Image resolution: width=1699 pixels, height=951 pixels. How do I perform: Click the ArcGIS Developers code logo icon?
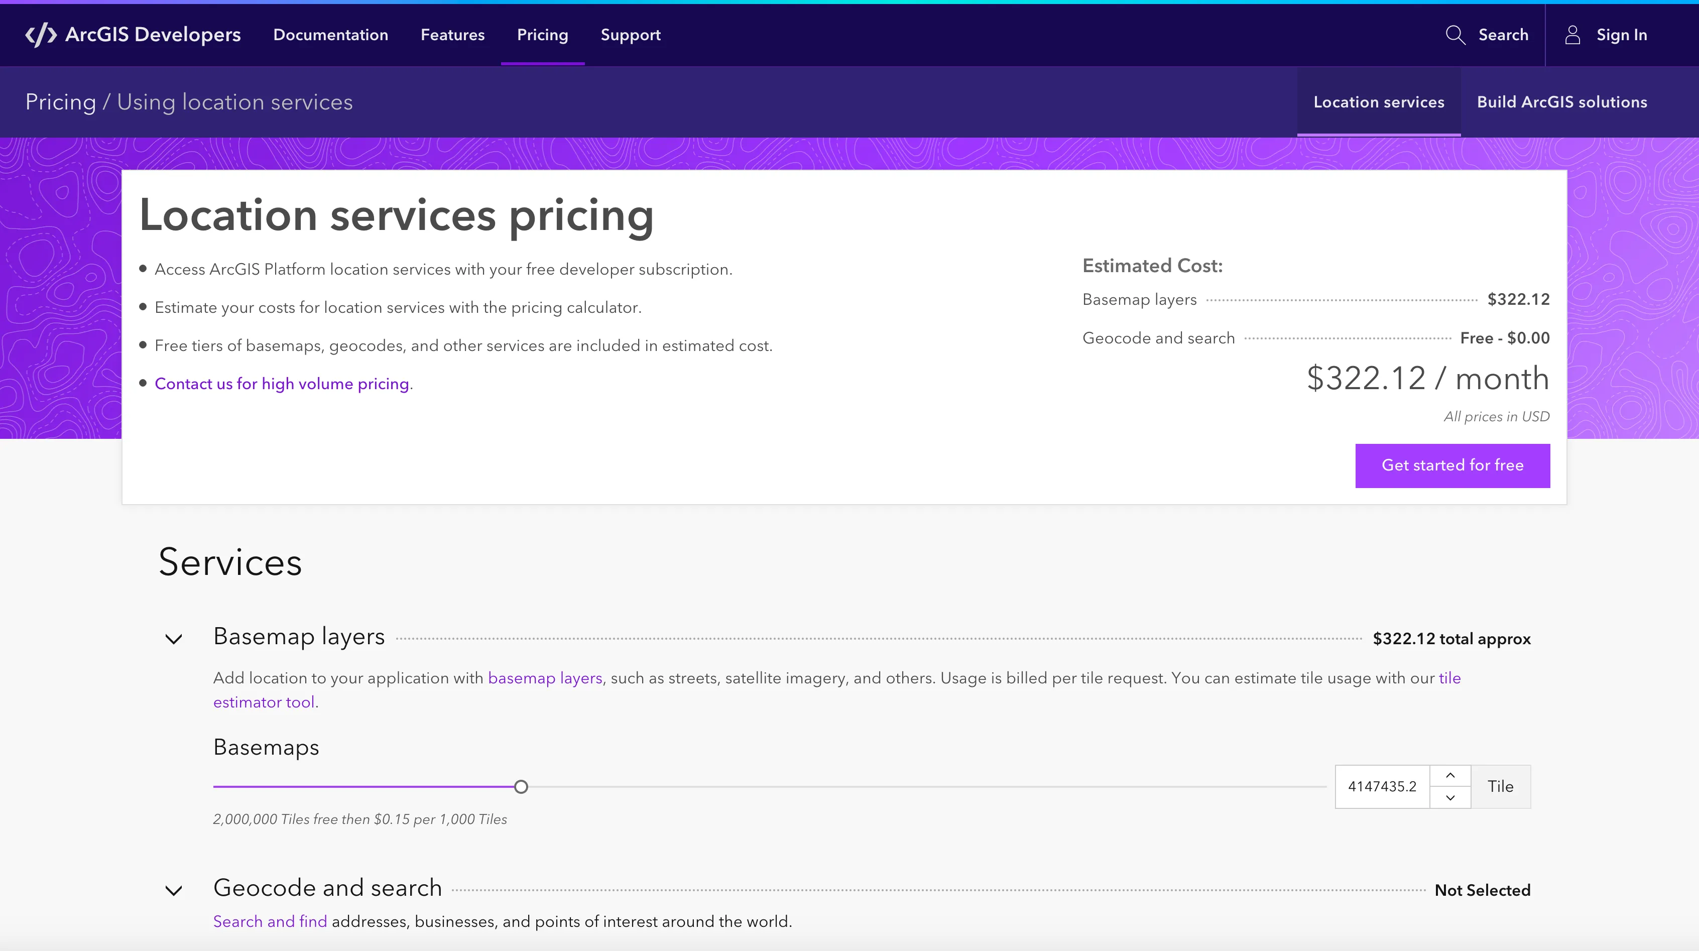[41, 35]
